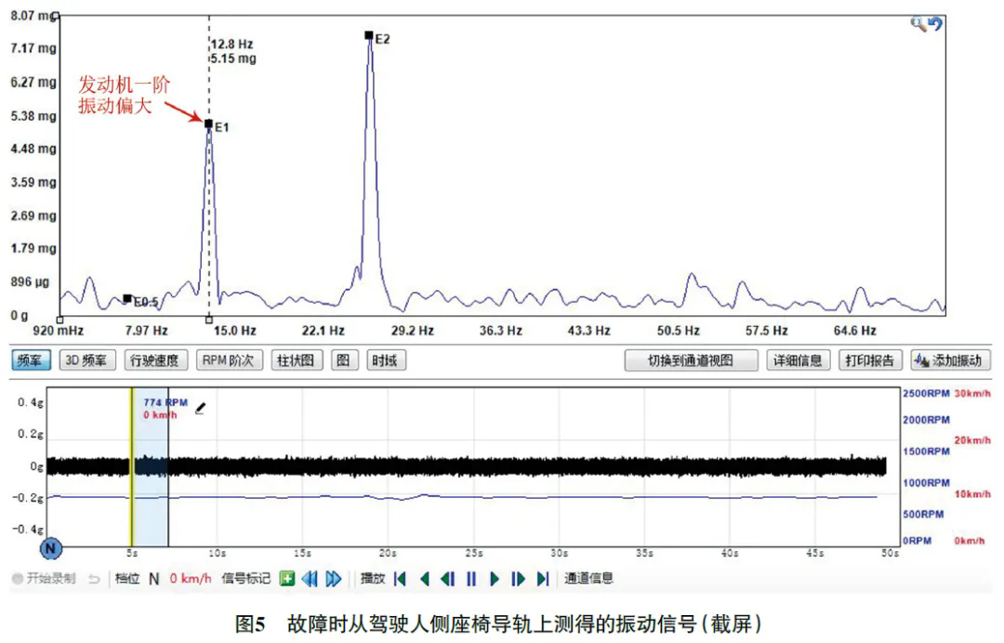Screen dimensions: 1004x643
Task: Open 详细信息 details
Action: click(798, 361)
